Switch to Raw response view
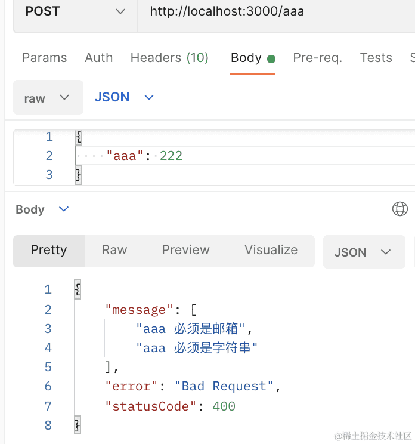Image resolution: width=415 pixels, height=444 pixels. point(114,250)
